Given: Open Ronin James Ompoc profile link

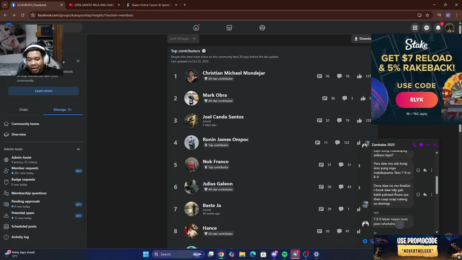Looking at the screenshot, I should pyautogui.click(x=226, y=139).
